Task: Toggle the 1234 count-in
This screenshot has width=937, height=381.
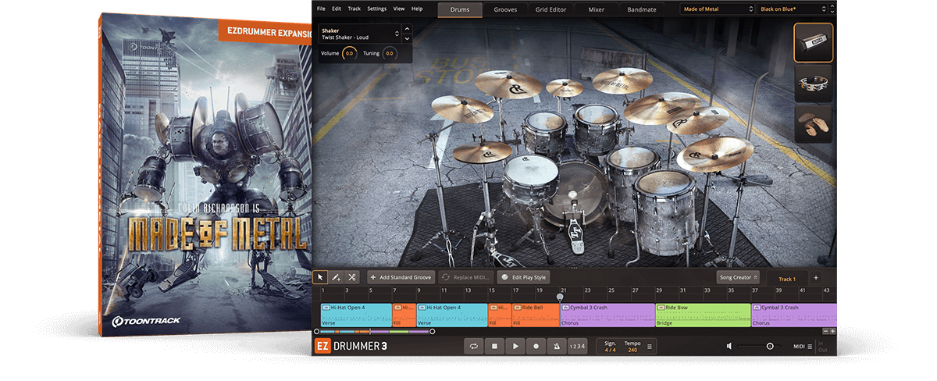Action: tap(576, 346)
